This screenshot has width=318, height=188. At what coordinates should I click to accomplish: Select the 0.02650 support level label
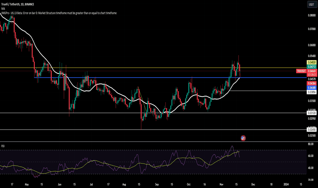[x=312, y=130]
